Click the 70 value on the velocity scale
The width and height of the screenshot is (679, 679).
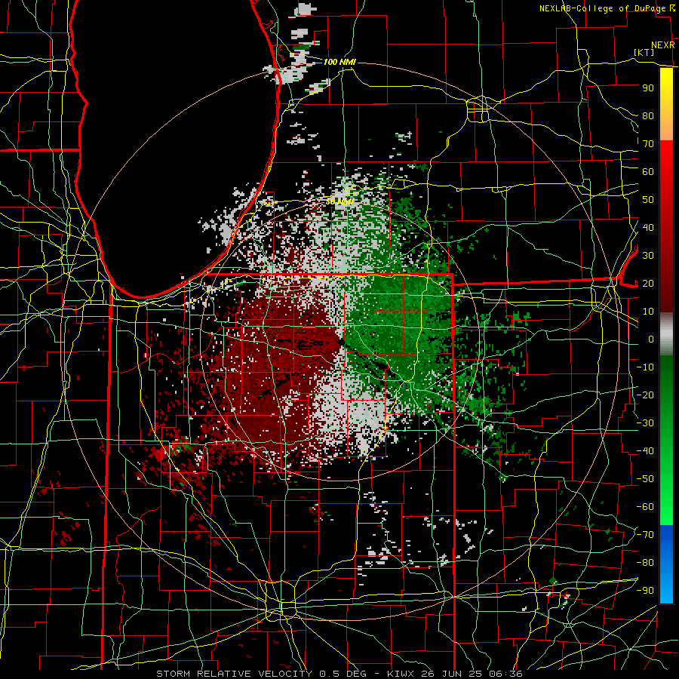coord(648,144)
